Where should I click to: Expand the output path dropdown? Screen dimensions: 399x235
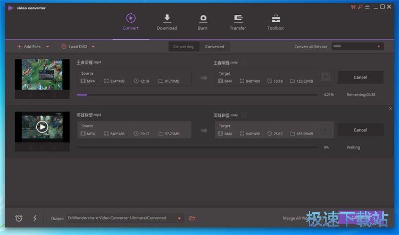click(x=179, y=218)
